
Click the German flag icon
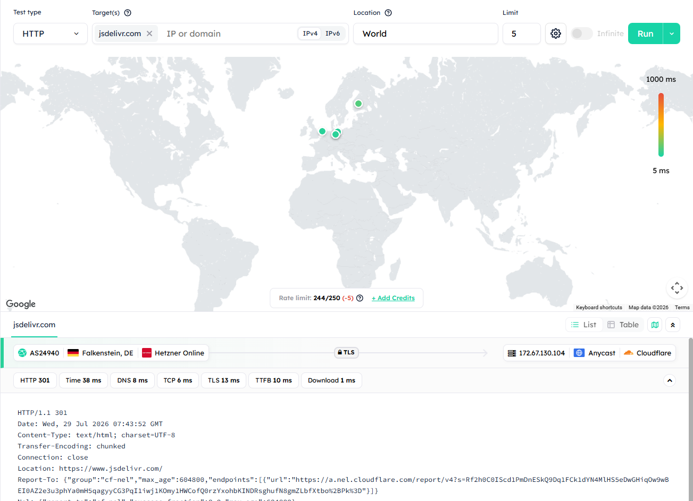pos(73,353)
